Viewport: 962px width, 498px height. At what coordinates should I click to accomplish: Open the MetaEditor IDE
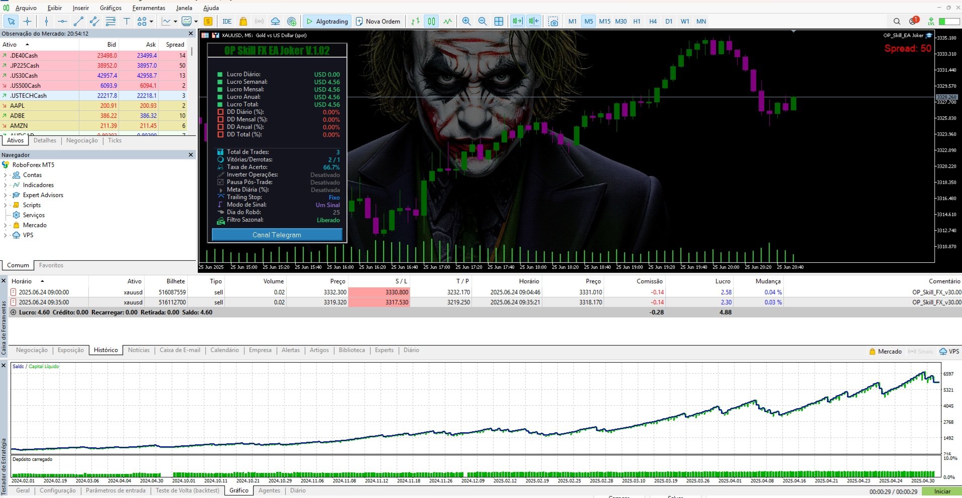pyautogui.click(x=227, y=21)
